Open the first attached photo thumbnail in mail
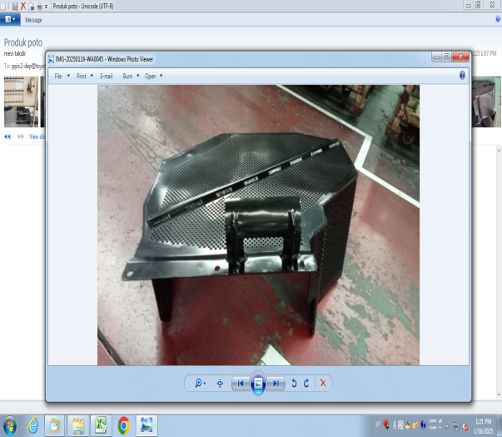This screenshot has width=502, height=437. click(x=21, y=102)
